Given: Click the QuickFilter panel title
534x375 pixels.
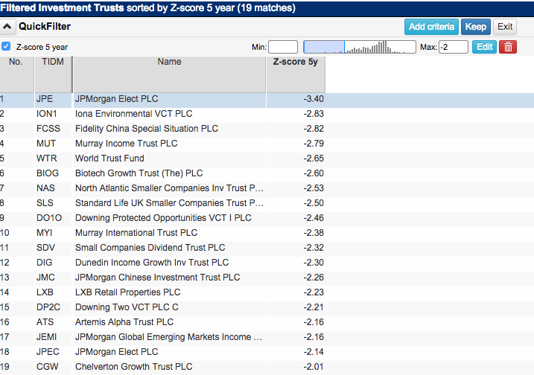Looking at the screenshot, I should click(x=45, y=27).
